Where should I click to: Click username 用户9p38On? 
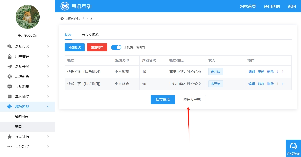27,35
